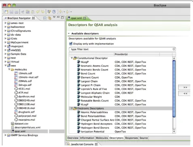Select the Descriptors tab

117,138
